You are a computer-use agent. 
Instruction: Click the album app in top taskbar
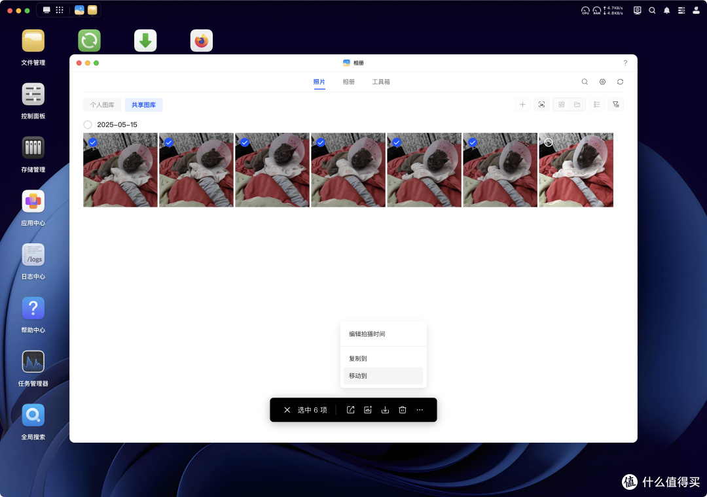[x=79, y=10]
